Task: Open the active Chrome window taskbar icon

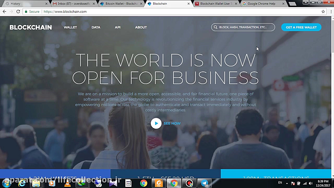Action: (174, 184)
